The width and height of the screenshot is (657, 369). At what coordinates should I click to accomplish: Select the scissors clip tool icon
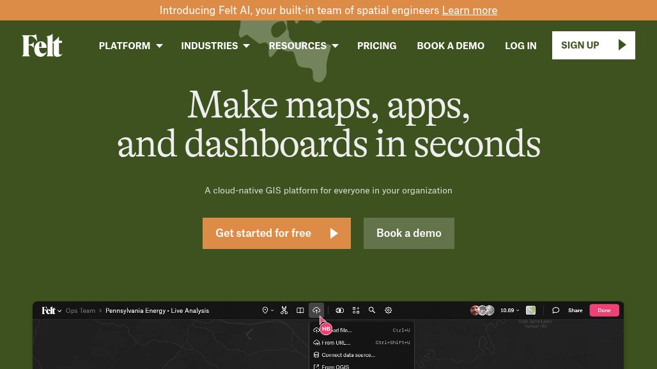[284, 310]
